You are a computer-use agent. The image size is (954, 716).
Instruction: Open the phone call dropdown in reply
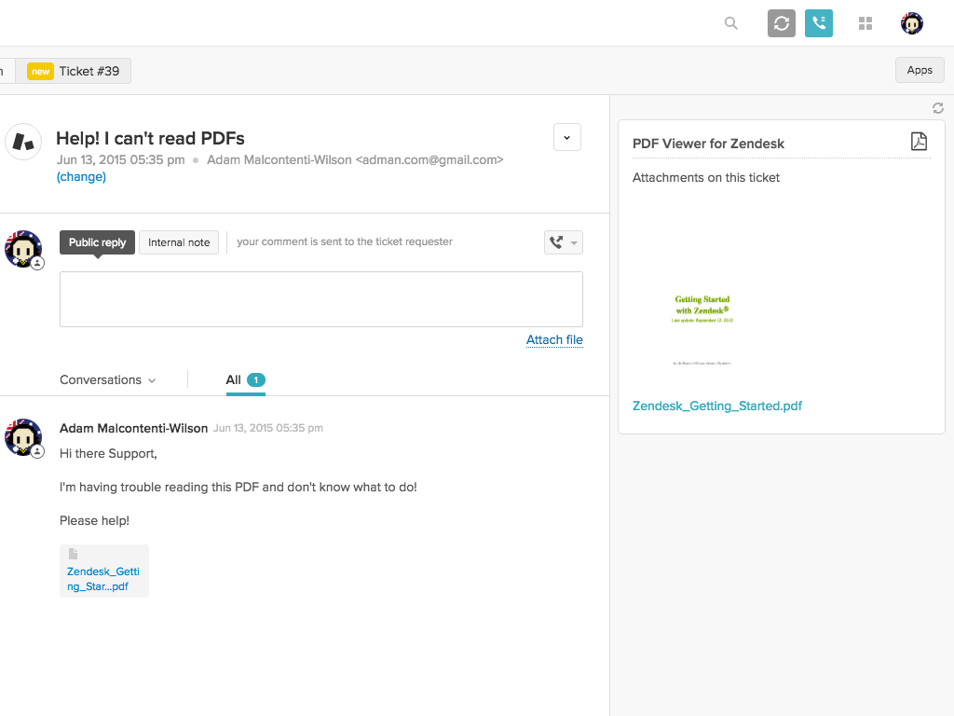coord(563,242)
